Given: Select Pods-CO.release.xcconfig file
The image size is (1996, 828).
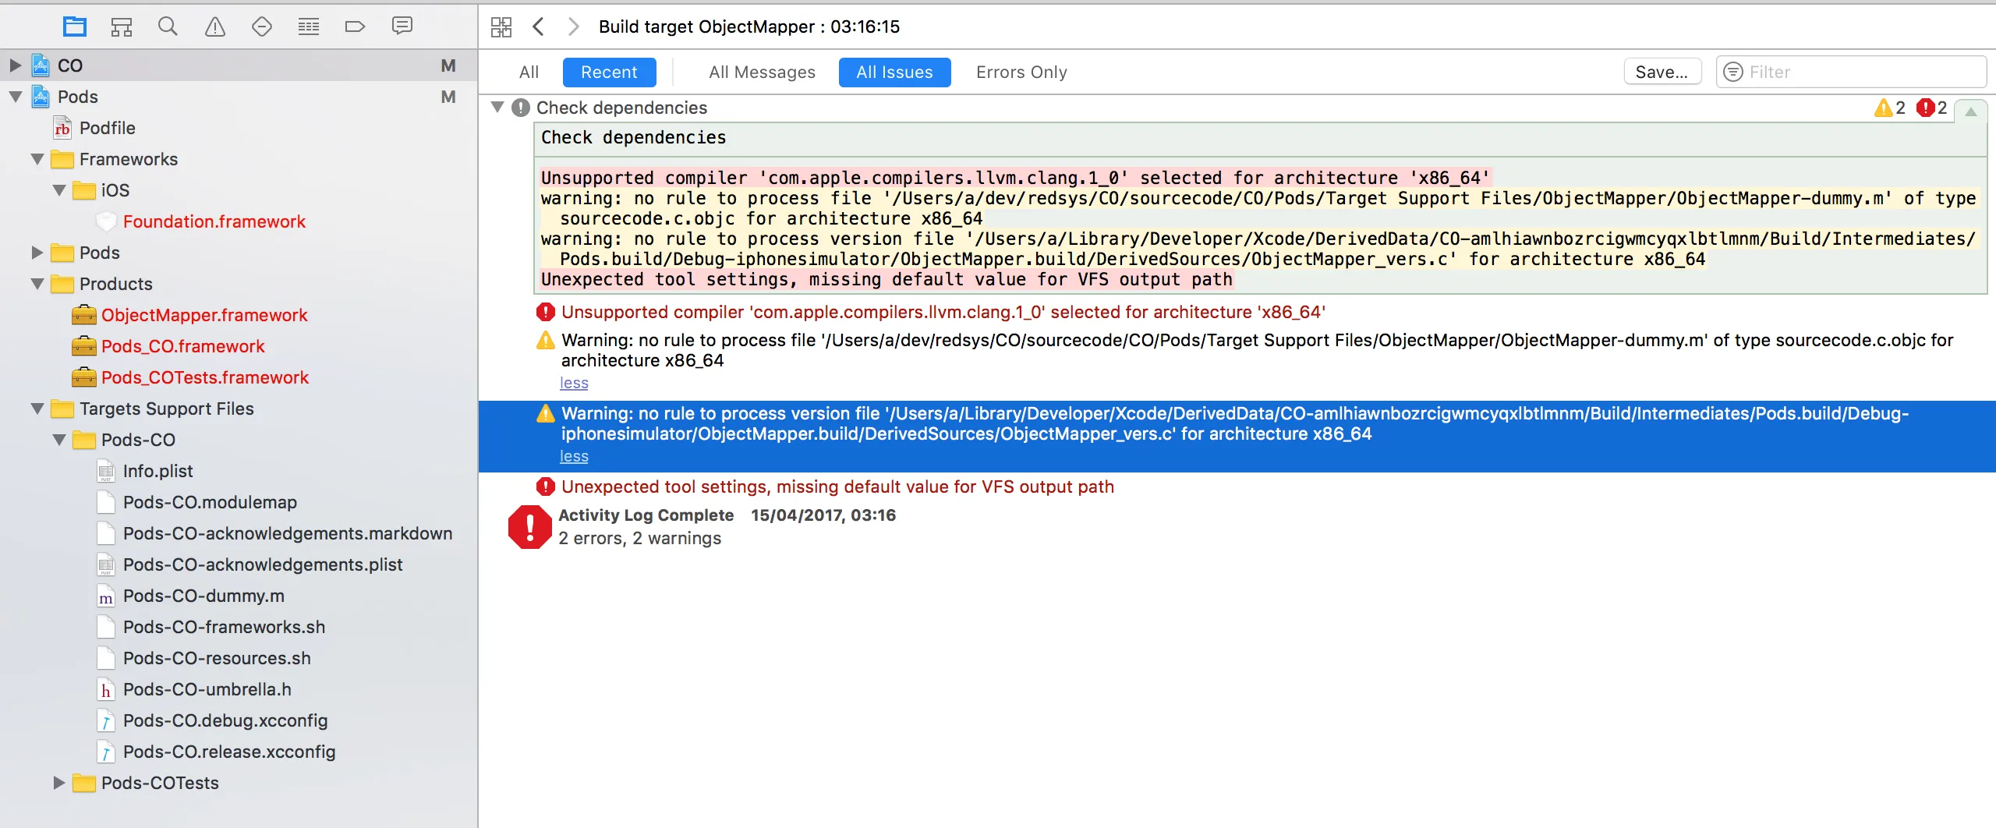Looking at the screenshot, I should [x=229, y=752].
